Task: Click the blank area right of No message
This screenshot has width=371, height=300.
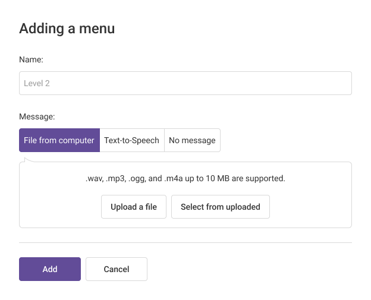Action: pyautogui.click(x=285, y=140)
